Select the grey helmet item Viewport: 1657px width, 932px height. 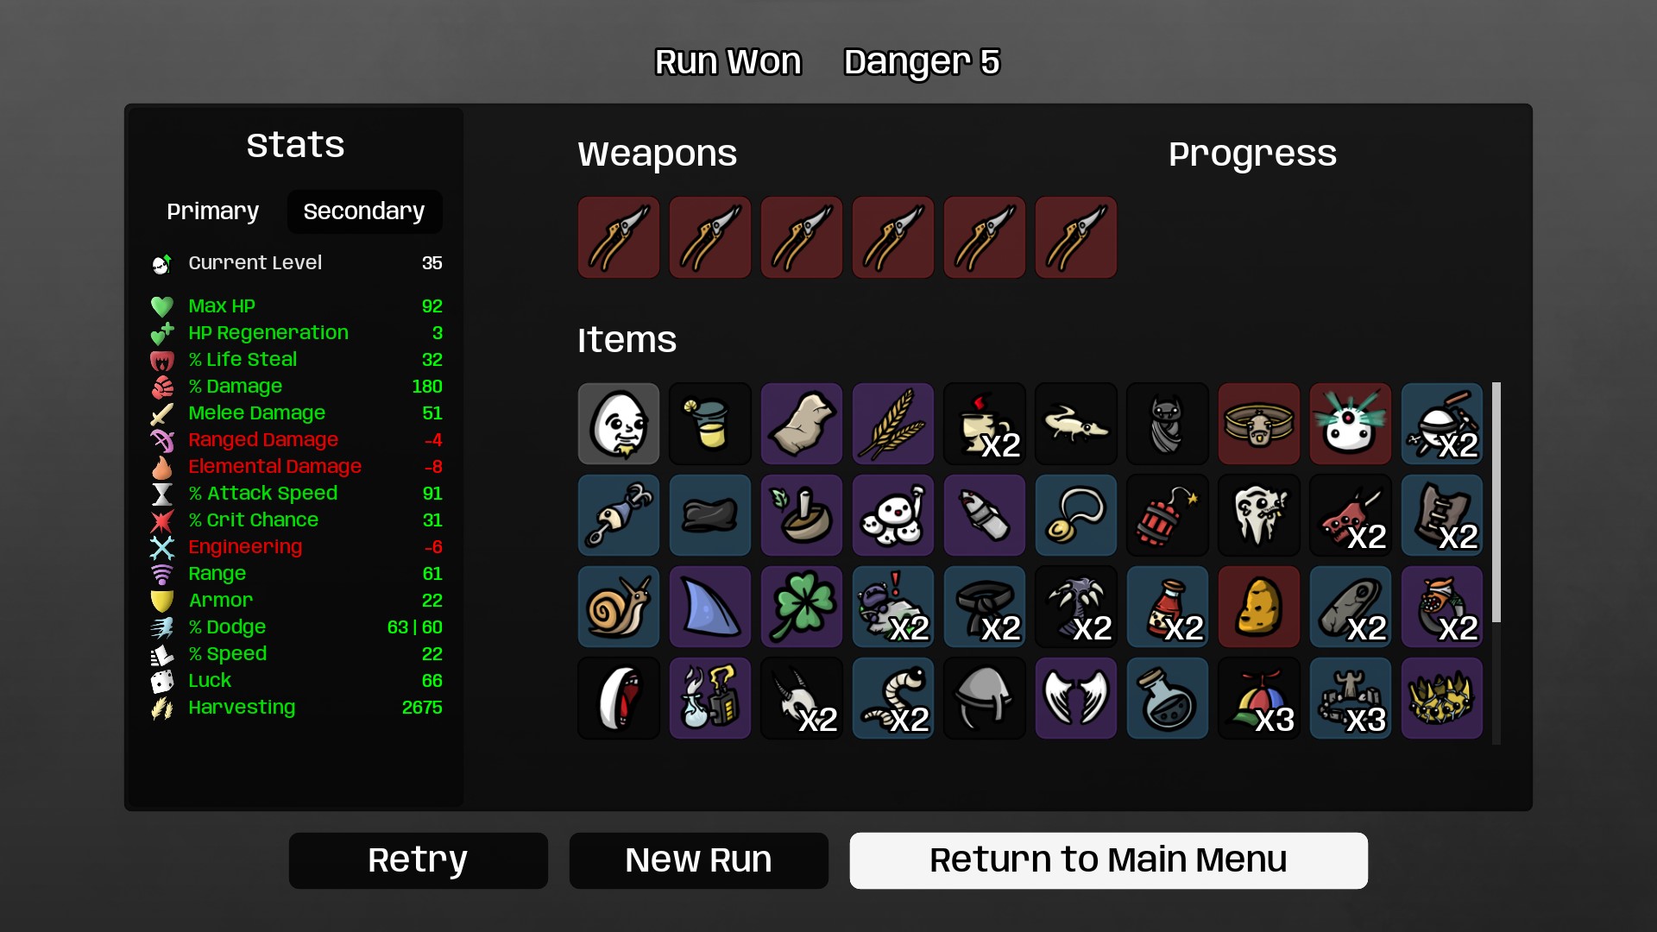click(x=985, y=698)
